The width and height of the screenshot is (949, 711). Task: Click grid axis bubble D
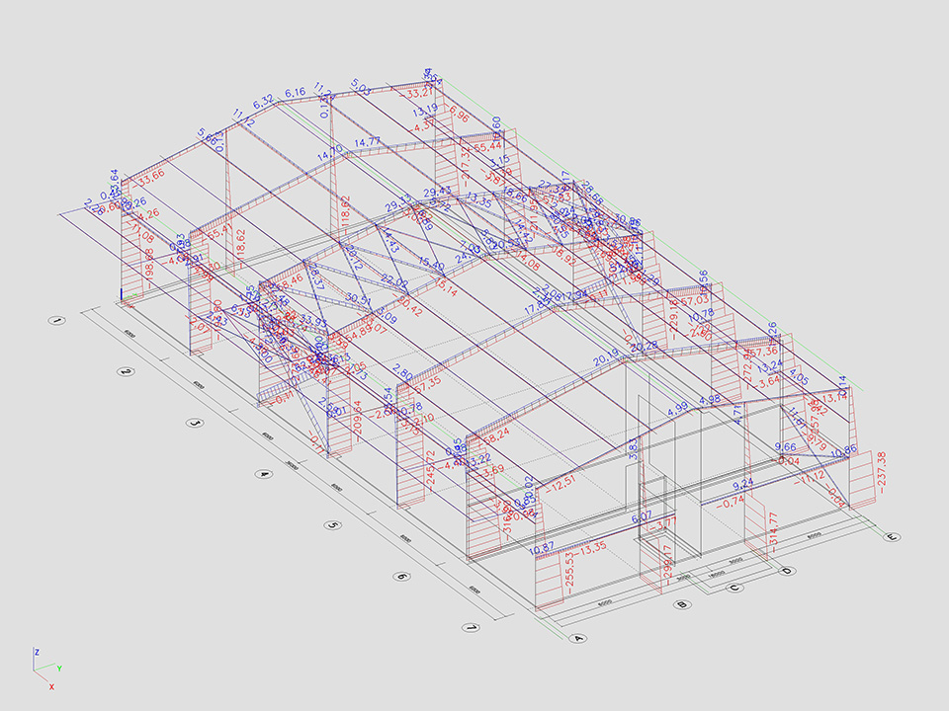tap(786, 571)
